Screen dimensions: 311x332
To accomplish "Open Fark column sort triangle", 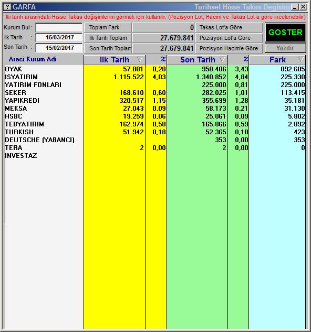I will tap(301, 59).
